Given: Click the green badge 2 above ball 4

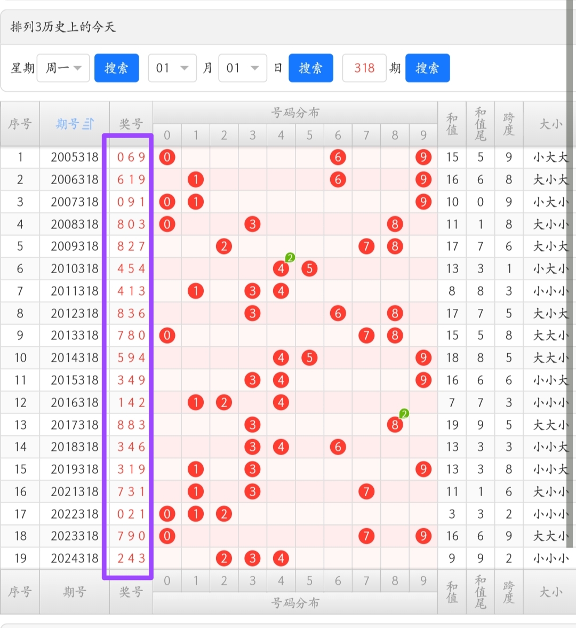Looking at the screenshot, I should 289,257.
